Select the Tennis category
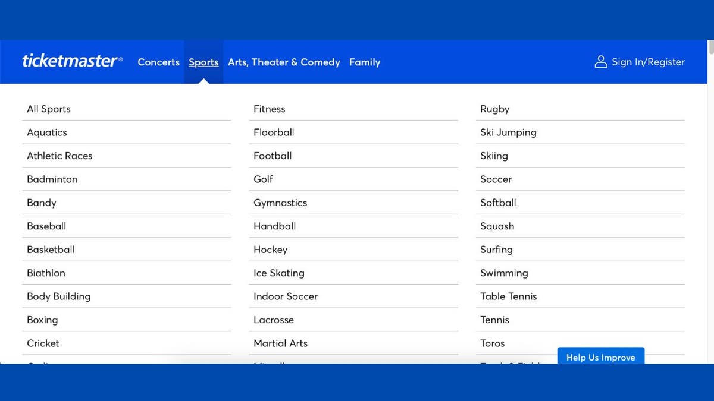The image size is (714, 401). pos(494,320)
